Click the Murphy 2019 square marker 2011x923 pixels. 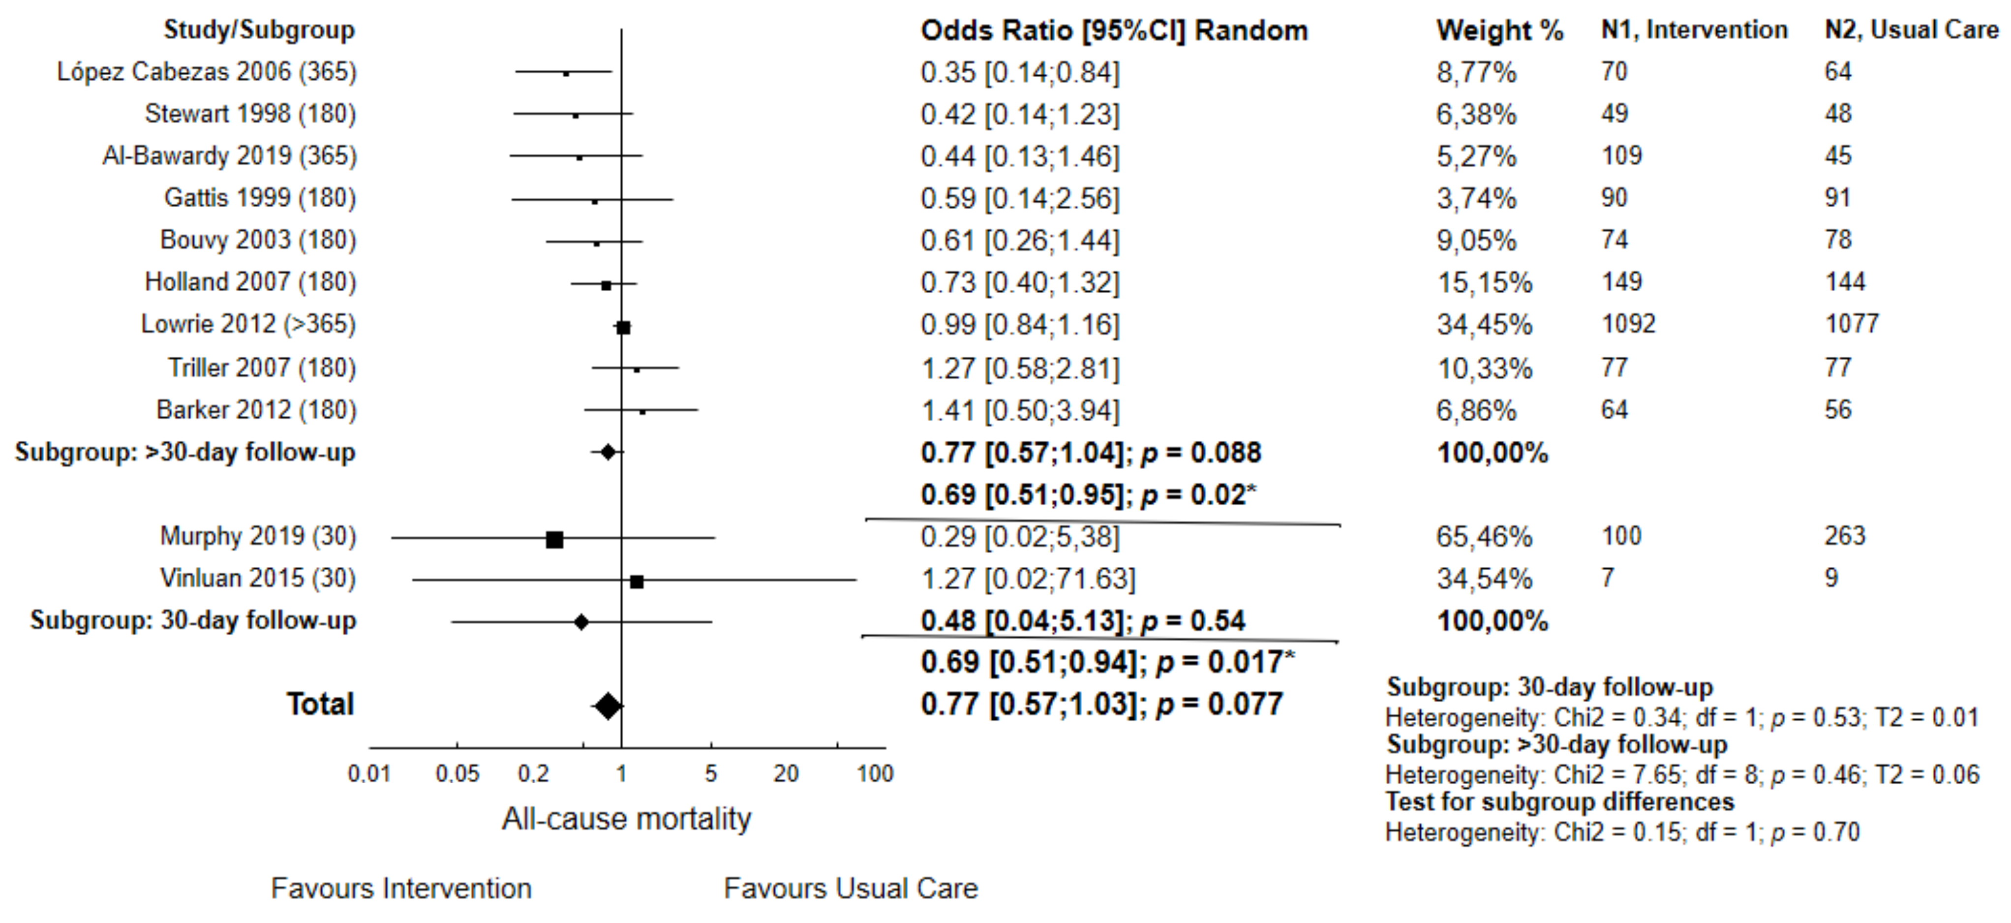click(554, 540)
